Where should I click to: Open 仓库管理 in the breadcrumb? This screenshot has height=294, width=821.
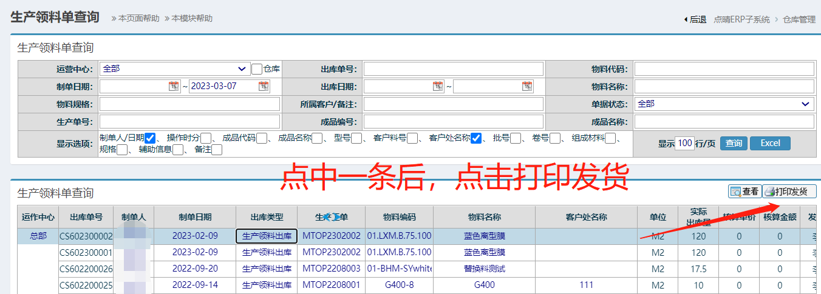tap(799, 19)
